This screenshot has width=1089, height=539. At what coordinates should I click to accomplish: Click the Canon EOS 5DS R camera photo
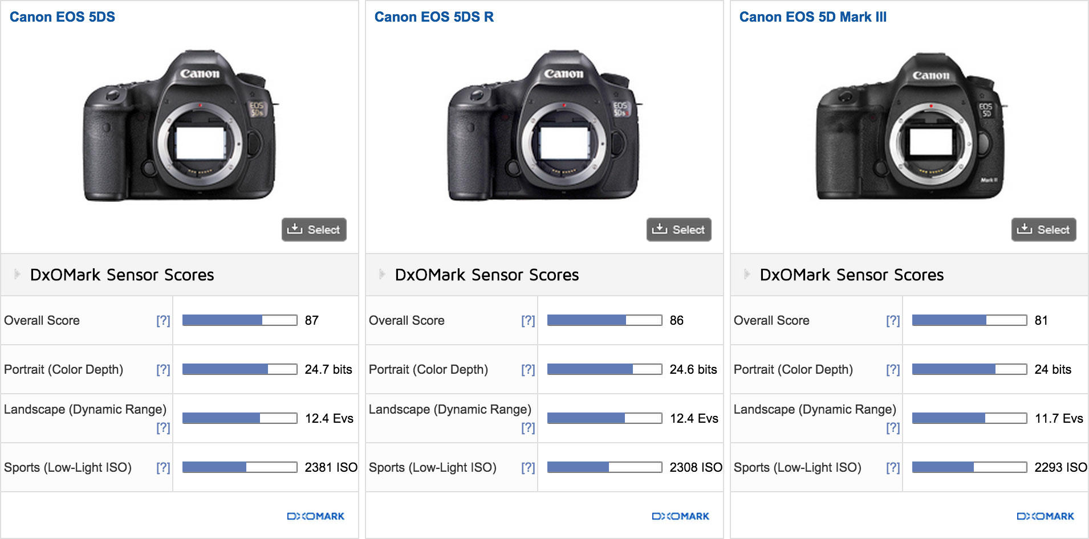click(544, 125)
